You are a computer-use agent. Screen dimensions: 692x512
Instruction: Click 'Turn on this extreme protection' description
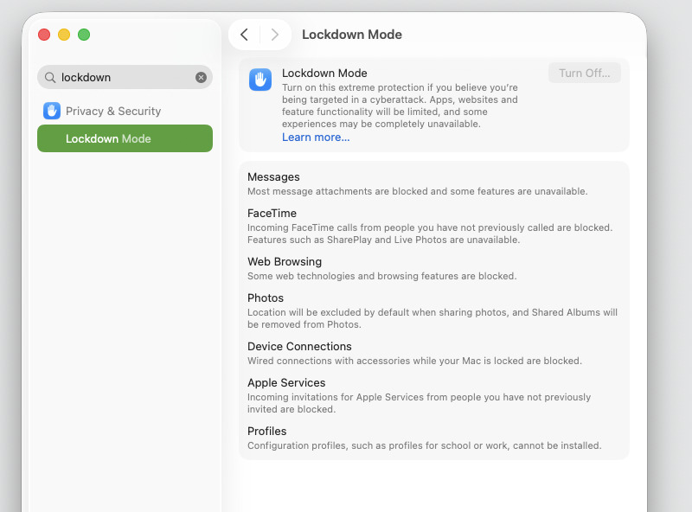coord(400,106)
